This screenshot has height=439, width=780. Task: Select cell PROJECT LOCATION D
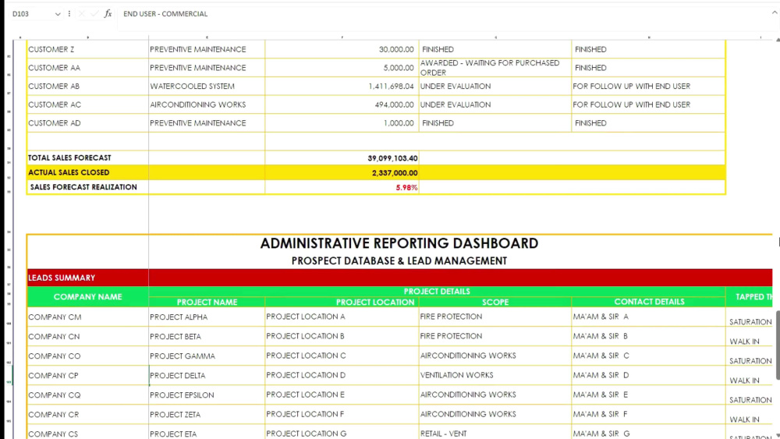coord(342,375)
